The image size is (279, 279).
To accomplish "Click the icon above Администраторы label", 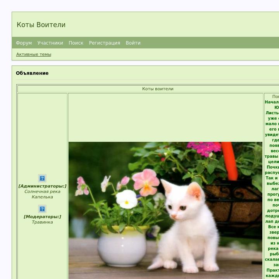I will [x=42, y=178].
